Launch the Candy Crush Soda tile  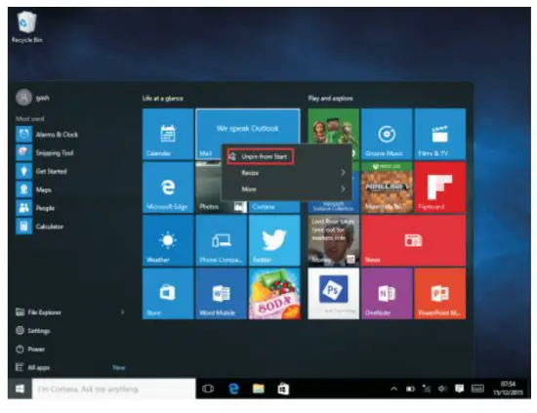click(x=274, y=294)
